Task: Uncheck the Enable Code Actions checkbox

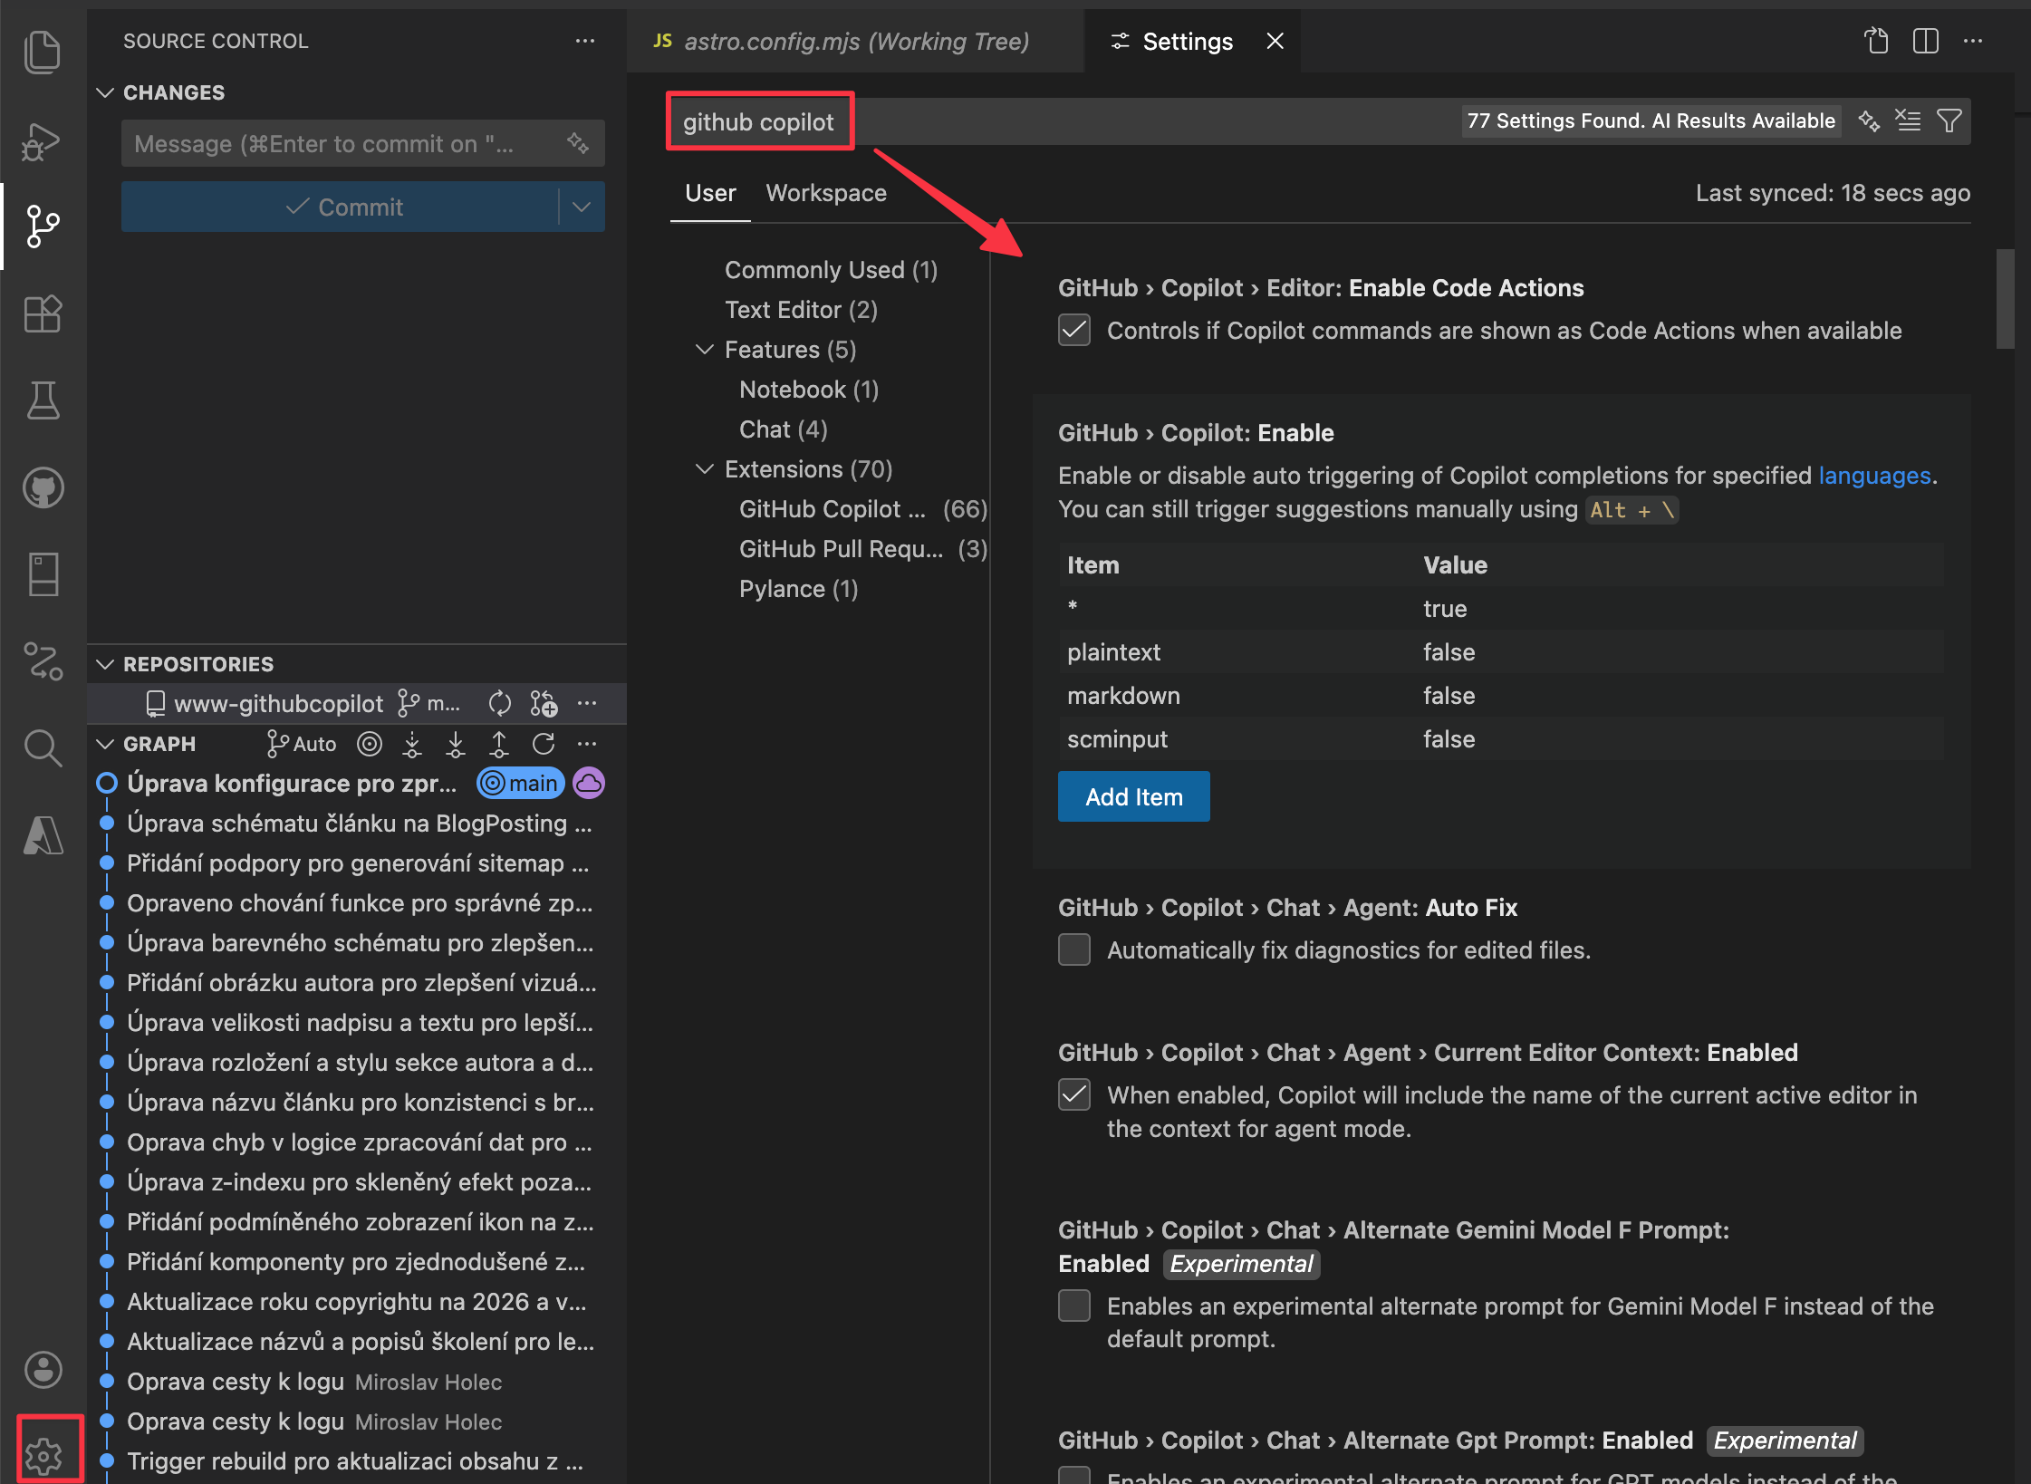Action: (1074, 331)
